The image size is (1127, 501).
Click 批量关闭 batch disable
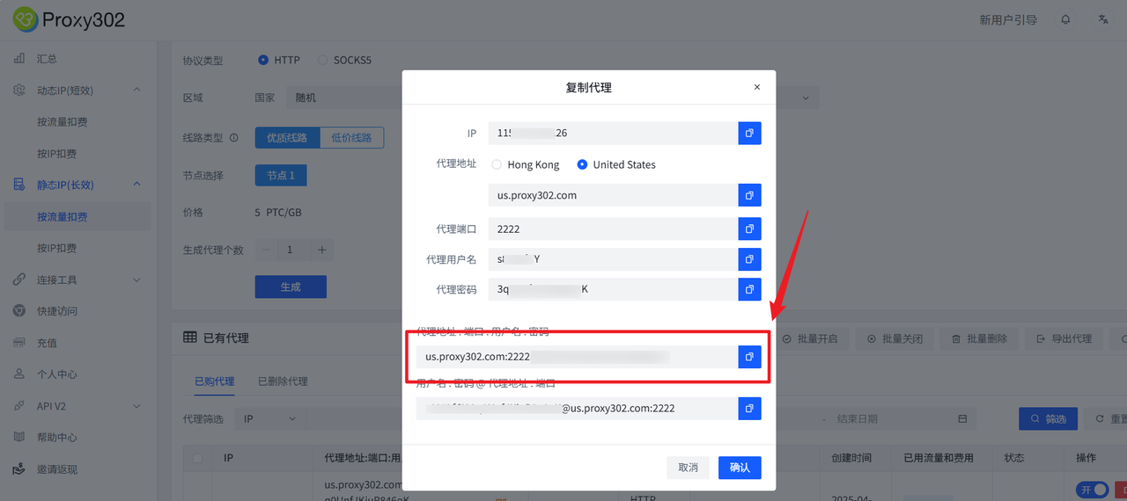(x=895, y=338)
